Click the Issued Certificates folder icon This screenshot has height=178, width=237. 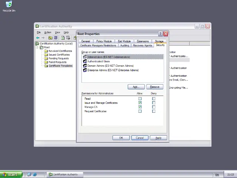46,55
